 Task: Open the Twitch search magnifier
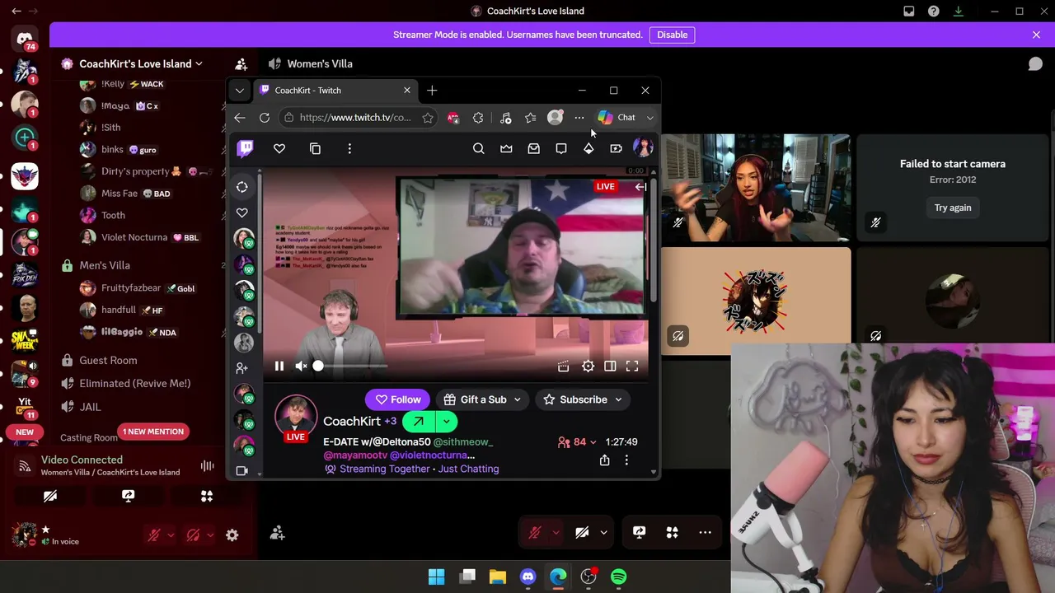479,148
